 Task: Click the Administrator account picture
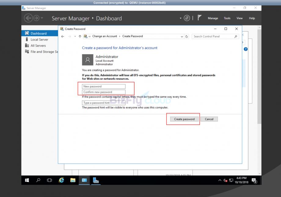[88, 60]
